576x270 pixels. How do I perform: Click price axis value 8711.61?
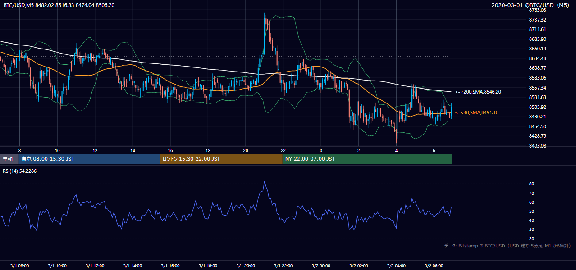click(537, 29)
